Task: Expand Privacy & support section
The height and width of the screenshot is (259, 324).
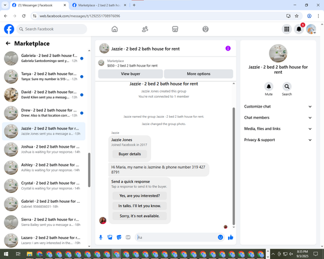Action: click(278, 140)
